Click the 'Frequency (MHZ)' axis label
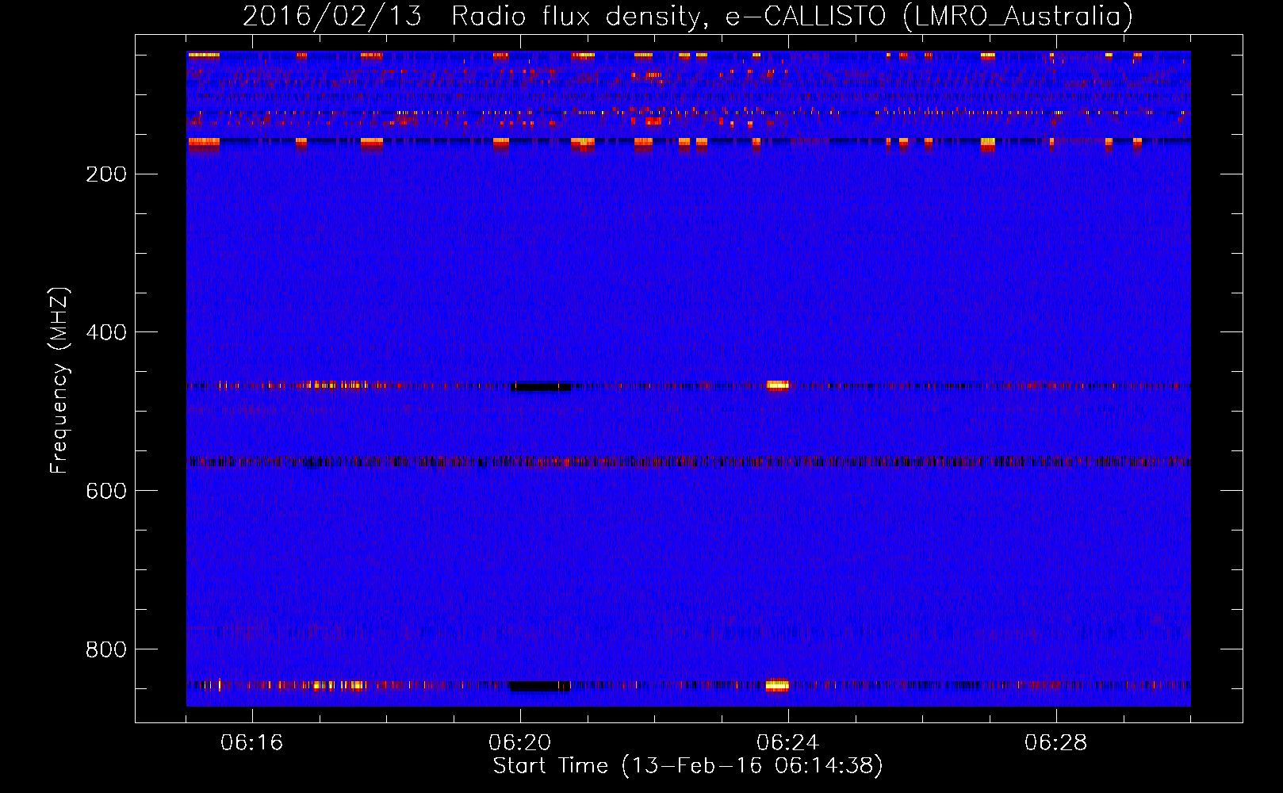 (59, 380)
